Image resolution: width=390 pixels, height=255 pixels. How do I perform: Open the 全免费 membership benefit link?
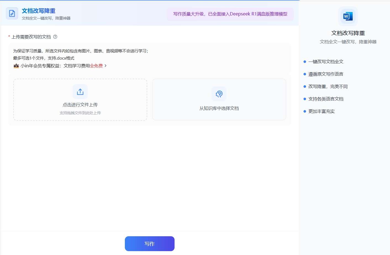96,66
